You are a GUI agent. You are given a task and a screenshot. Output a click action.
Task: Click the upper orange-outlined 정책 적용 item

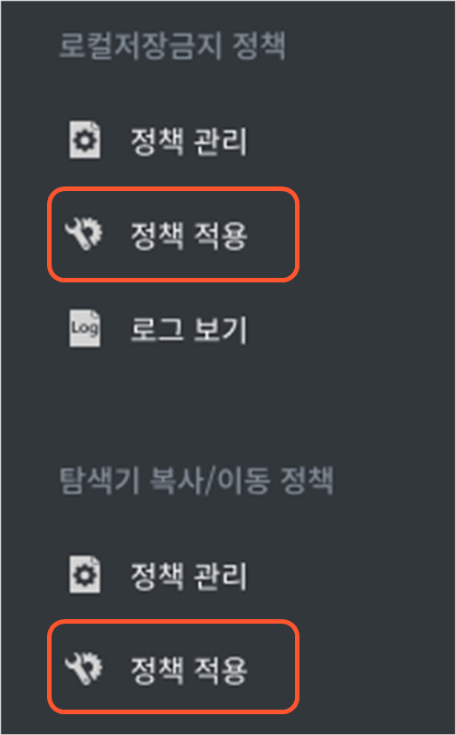coord(174,234)
